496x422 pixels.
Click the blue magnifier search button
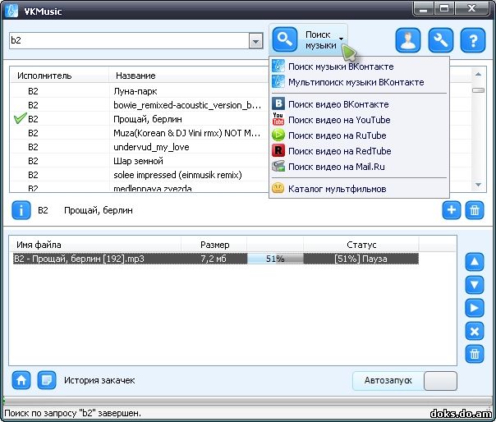pos(285,39)
